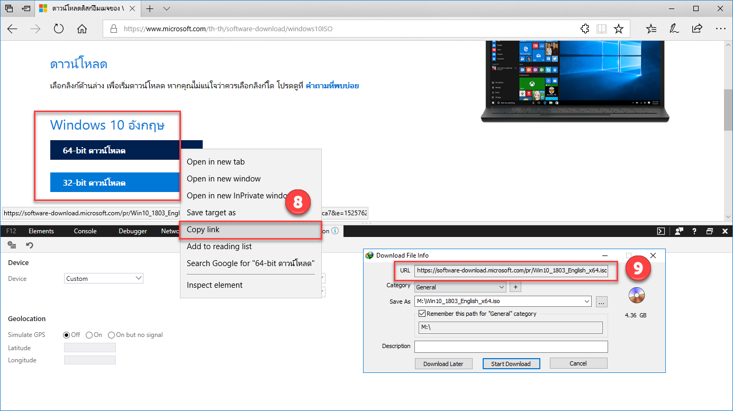Focus the microsoft.com address bar URL

click(x=228, y=29)
